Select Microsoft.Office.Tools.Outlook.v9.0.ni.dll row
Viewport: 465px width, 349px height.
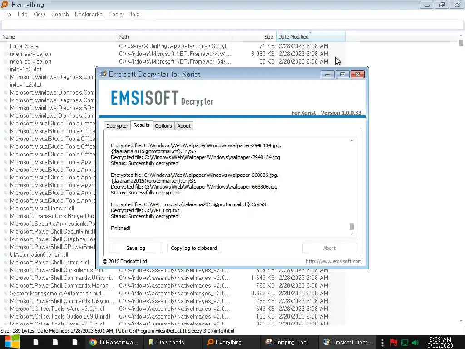173,316
